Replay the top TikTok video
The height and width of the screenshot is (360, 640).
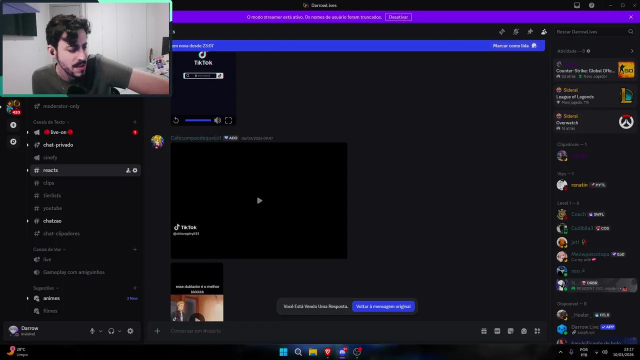[x=176, y=120]
